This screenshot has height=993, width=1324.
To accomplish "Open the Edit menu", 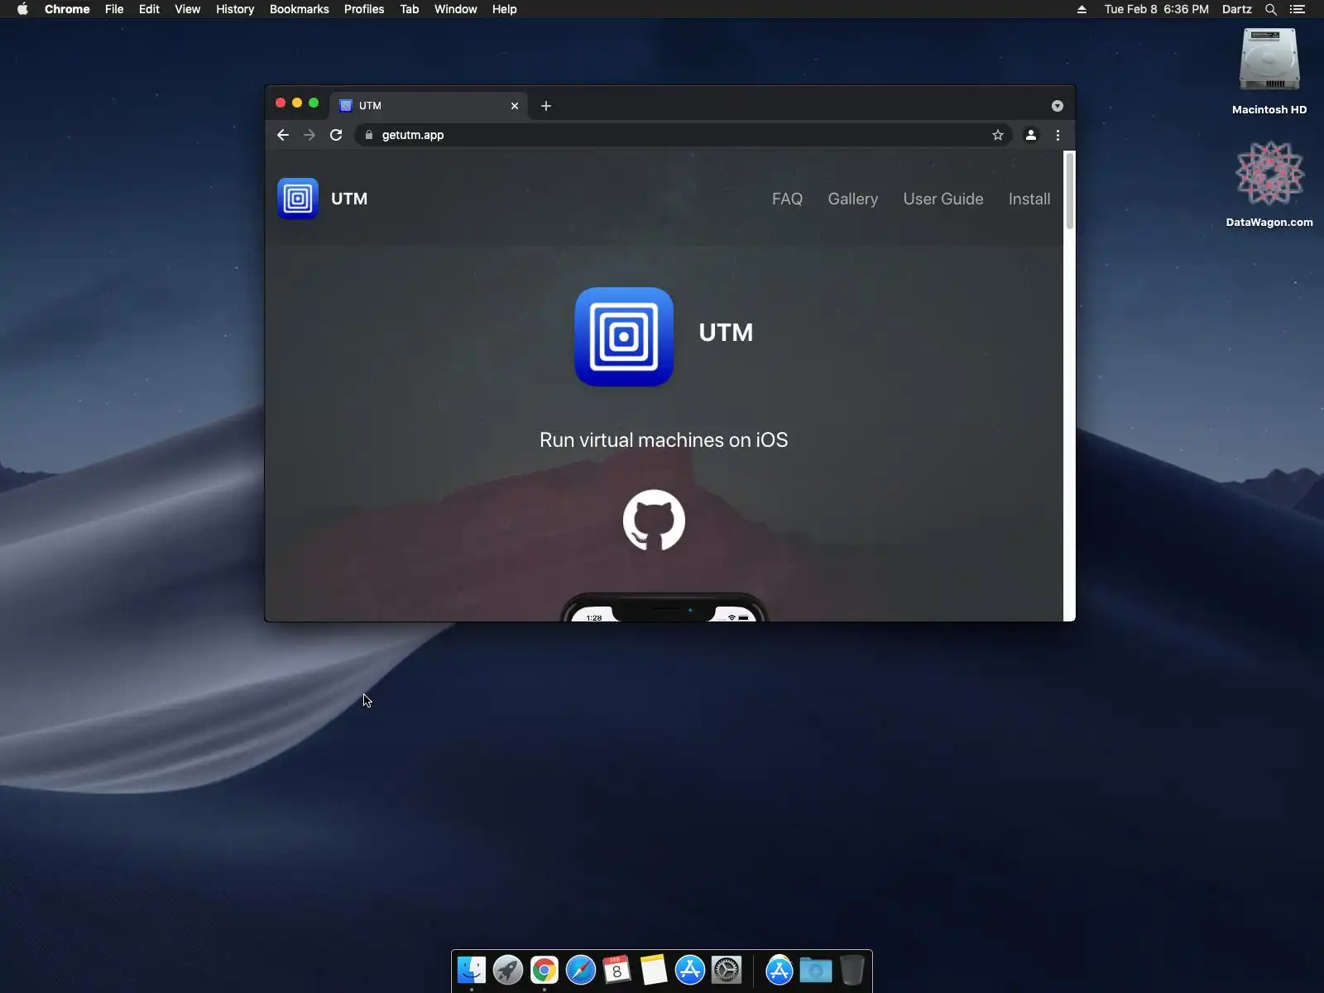I will (x=149, y=9).
